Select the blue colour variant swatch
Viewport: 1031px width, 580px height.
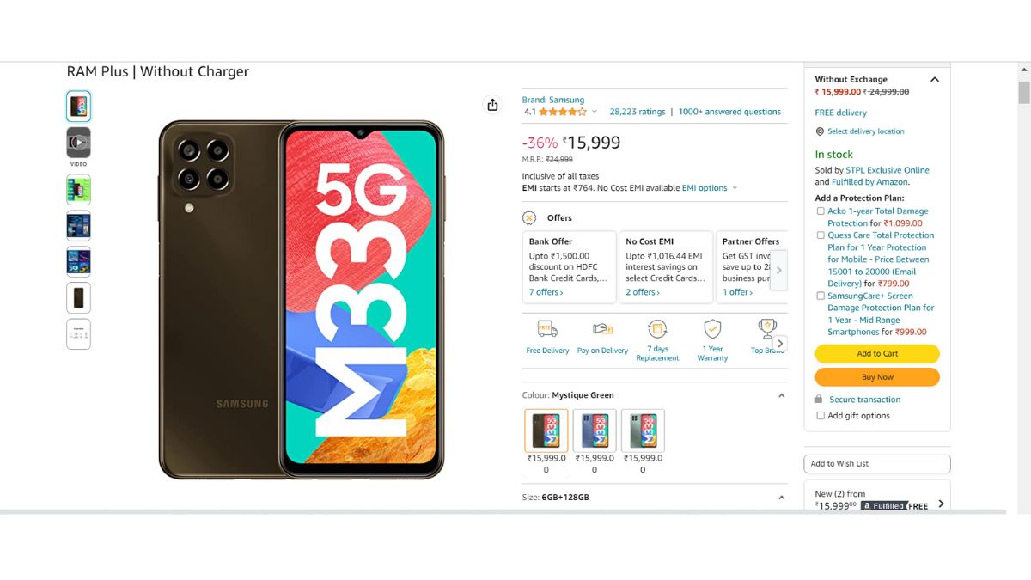pyautogui.click(x=595, y=430)
